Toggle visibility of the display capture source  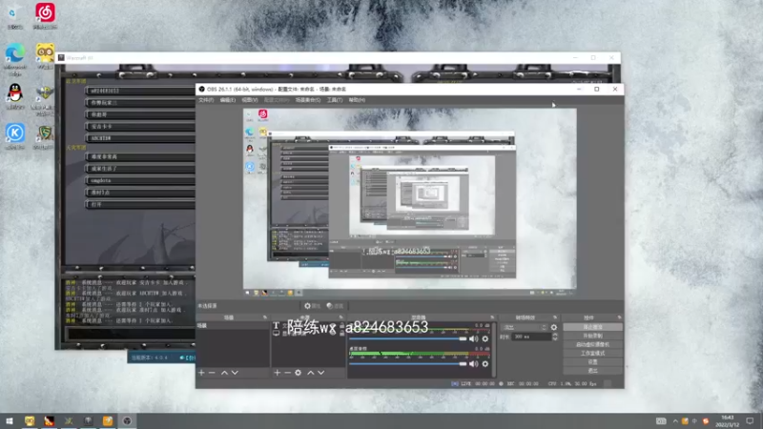pos(333,333)
